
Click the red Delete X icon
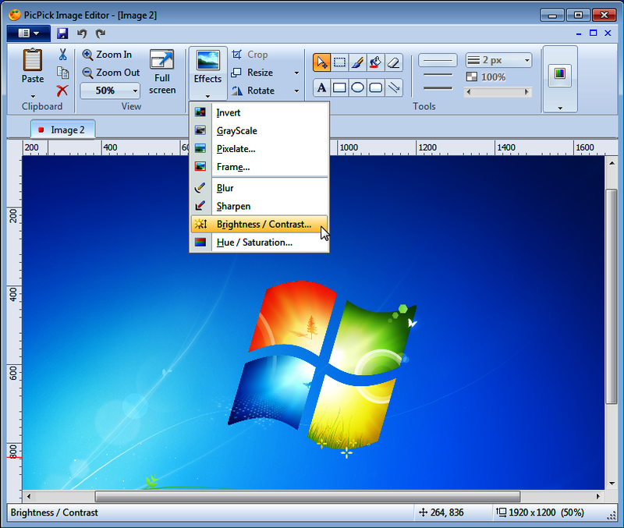pos(62,90)
